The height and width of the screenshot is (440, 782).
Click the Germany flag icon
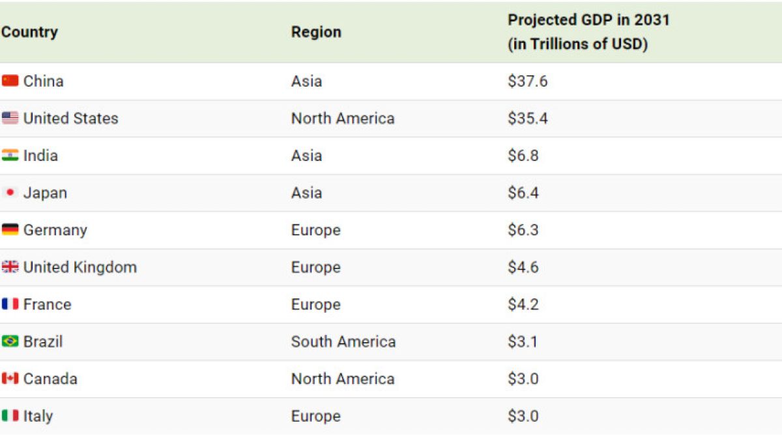pyautogui.click(x=10, y=229)
